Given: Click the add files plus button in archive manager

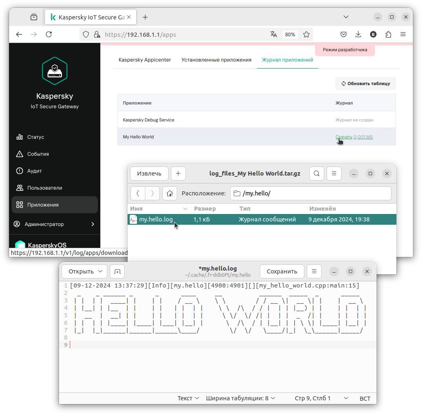Looking at the screenshot, I should pyautogui.click(x=178, y=174).
